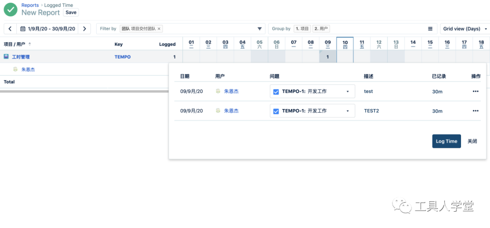Expand issue dropdown in the TEST2 row
Viewport: 490px width, 228px height.
pos(348,111)
